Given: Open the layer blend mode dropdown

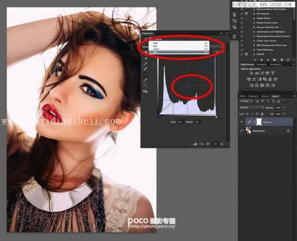Looking at the screenshot, I should click(252, 107).
